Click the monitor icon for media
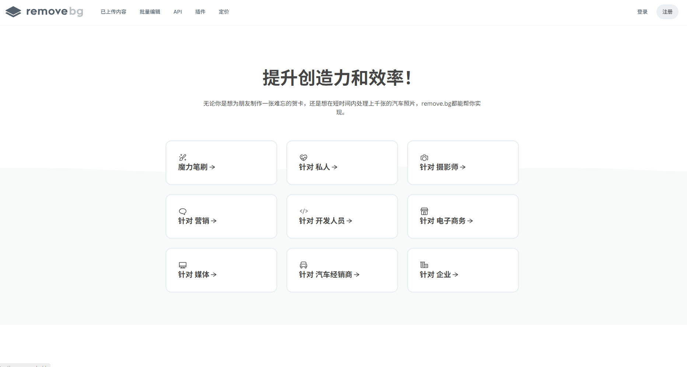This screenshot has width=687, height=367. pos(183,265)
